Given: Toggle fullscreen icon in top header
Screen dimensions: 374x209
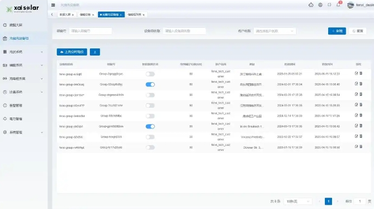Looking at the screenshot, I should click(x=329, y=5).
